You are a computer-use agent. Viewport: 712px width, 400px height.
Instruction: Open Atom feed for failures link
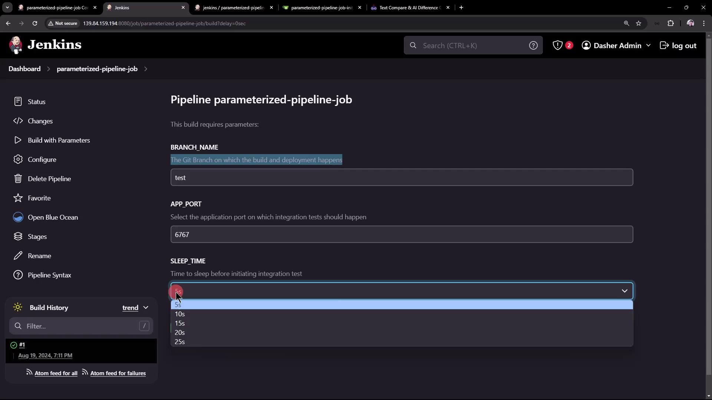(118, 373)
